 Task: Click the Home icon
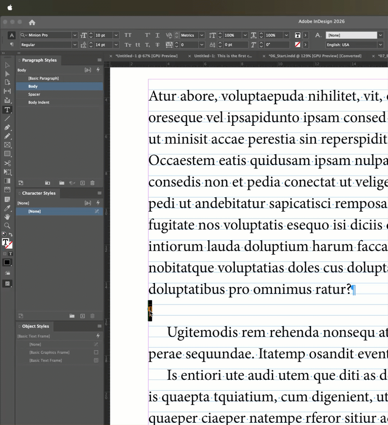point(32,23)
